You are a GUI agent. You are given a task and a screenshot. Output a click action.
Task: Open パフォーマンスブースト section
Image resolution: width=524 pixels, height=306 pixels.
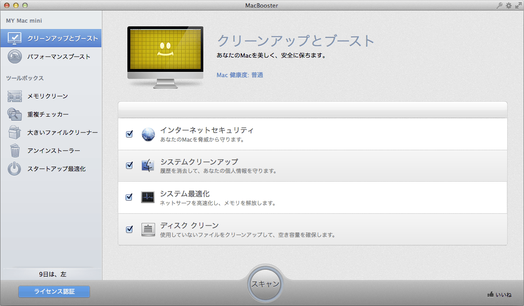tap(51, 56)
